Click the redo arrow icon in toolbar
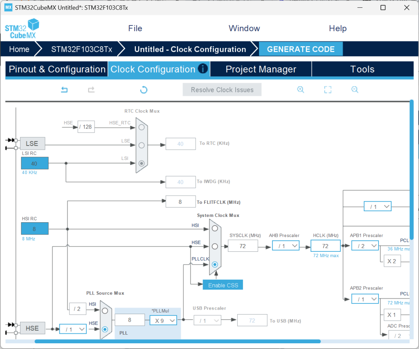 [91, 90]
